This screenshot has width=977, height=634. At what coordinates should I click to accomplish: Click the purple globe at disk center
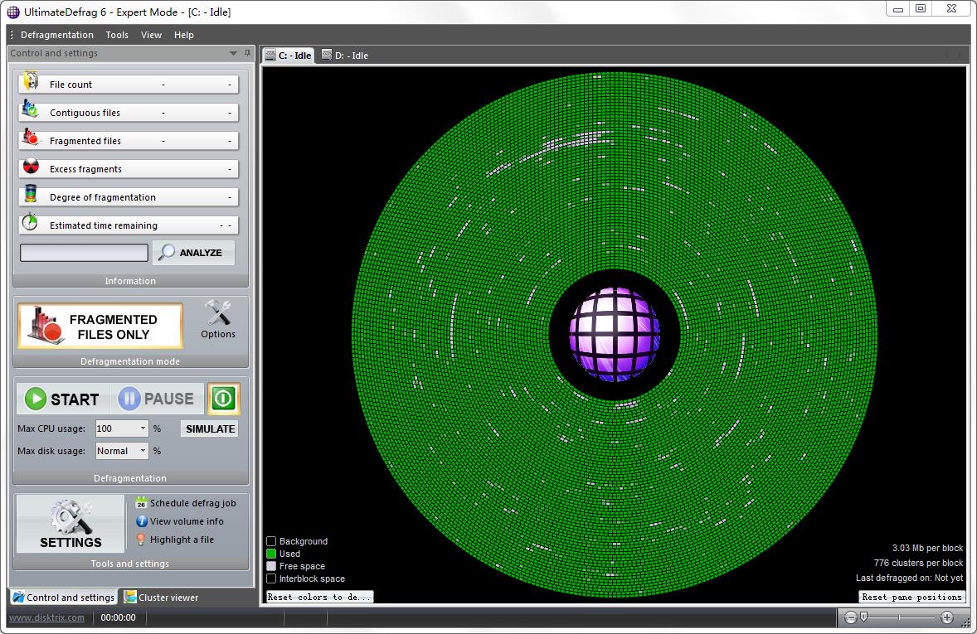click(615, 335)
